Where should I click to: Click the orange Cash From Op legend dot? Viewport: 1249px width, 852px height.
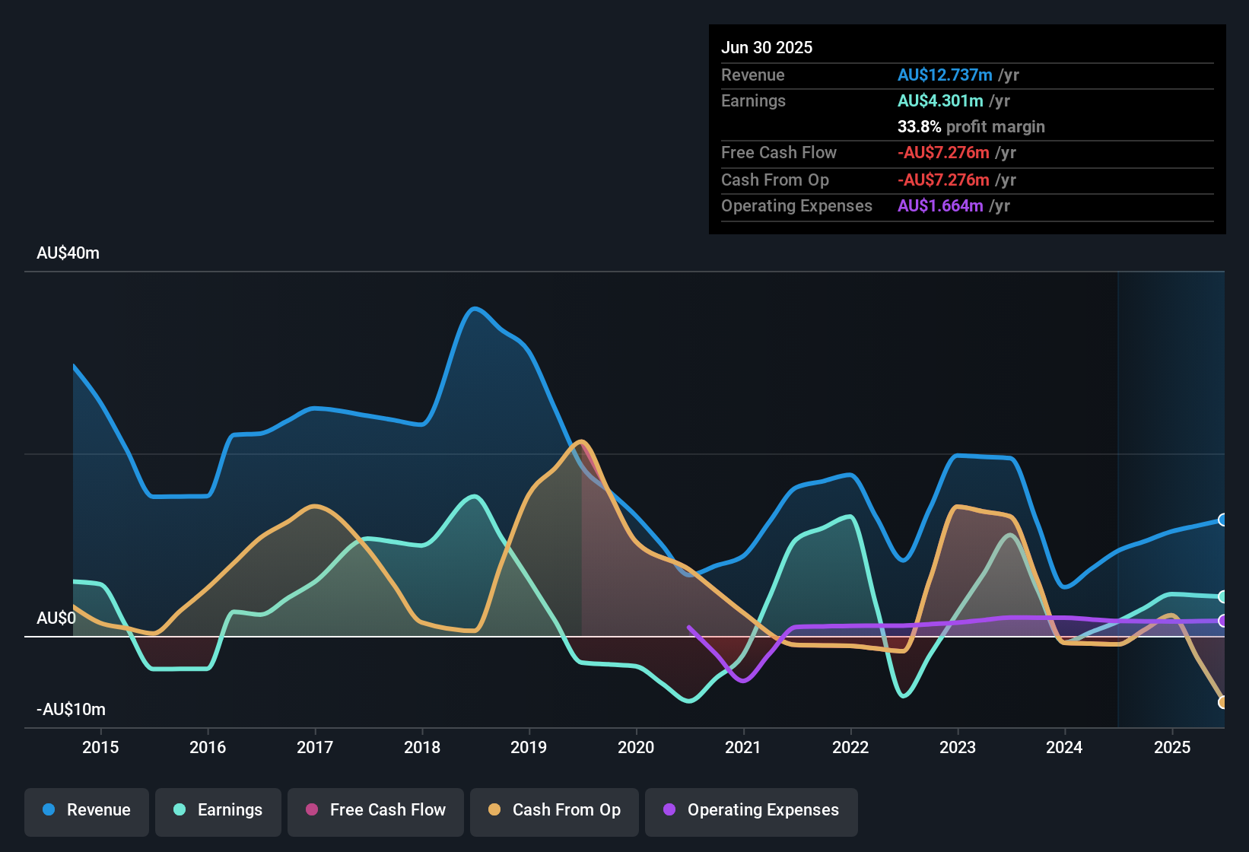(x=494, y=810)
